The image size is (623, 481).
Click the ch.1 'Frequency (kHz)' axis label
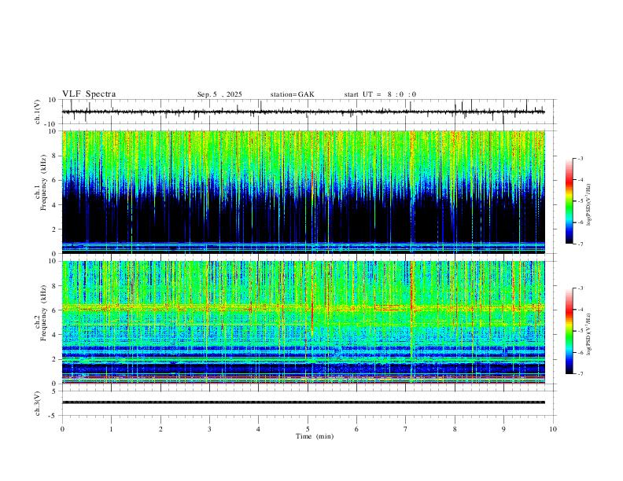click(x=43, y=181)
